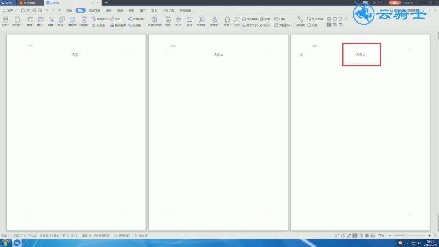Insert a 文本框 text box

(x=201, y=21)
